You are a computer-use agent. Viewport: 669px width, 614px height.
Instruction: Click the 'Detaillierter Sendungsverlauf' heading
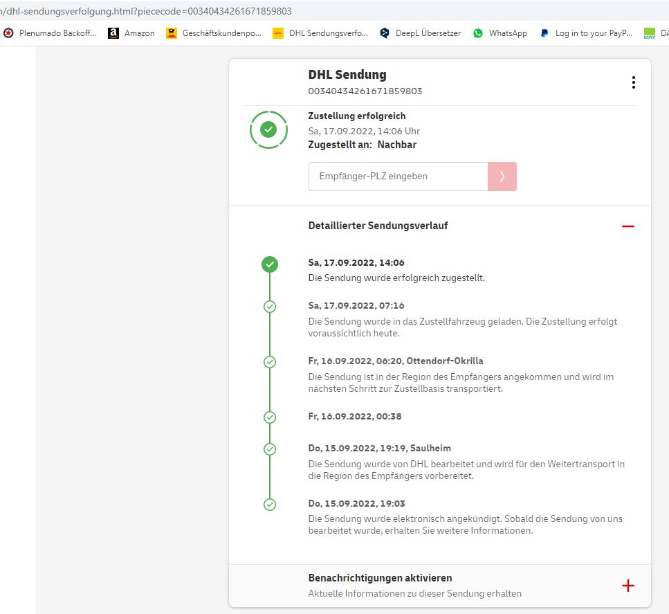(378, 226)
